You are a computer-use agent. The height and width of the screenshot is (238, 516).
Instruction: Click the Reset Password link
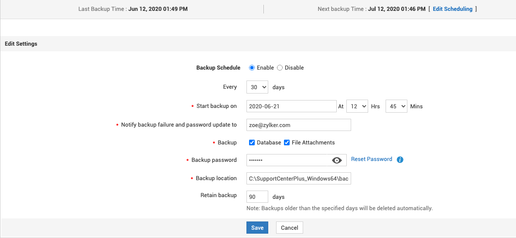tap(372, 159)
